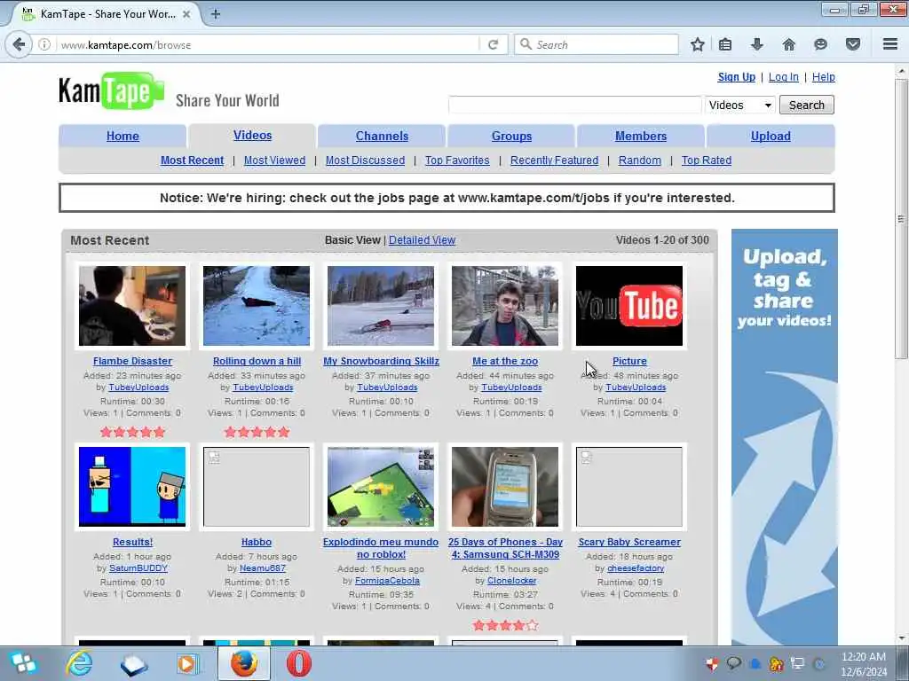Click the Sign Up link

[736, 77]
